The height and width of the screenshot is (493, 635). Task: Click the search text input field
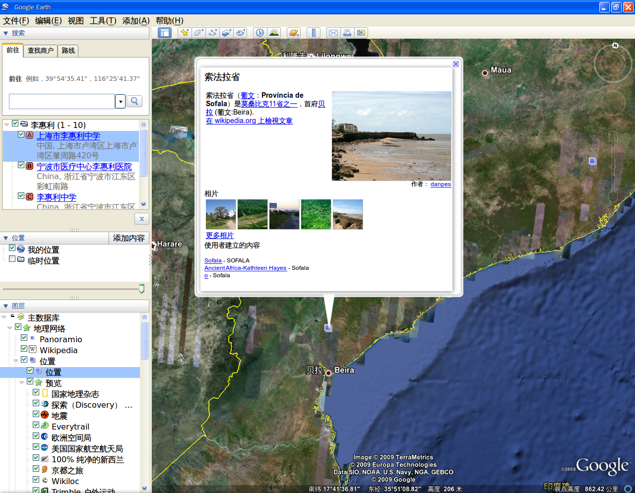click(62, 101)
